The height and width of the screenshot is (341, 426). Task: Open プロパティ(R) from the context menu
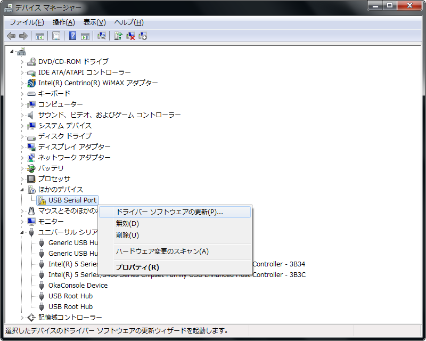click(x=137, y=267)
